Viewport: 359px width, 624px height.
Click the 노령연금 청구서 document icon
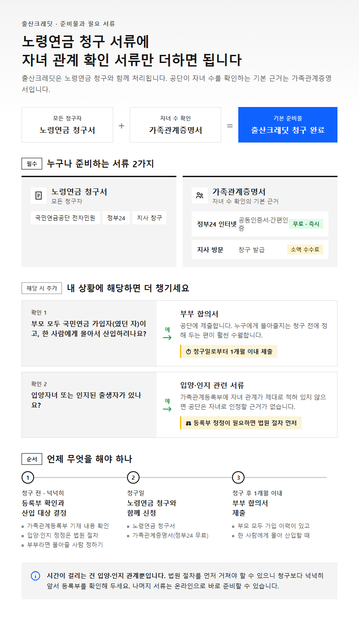(39, 196)
